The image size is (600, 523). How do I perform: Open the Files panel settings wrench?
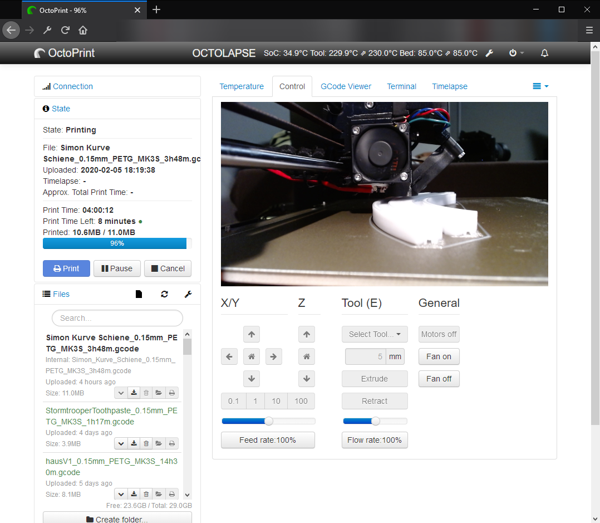[188, 294]
